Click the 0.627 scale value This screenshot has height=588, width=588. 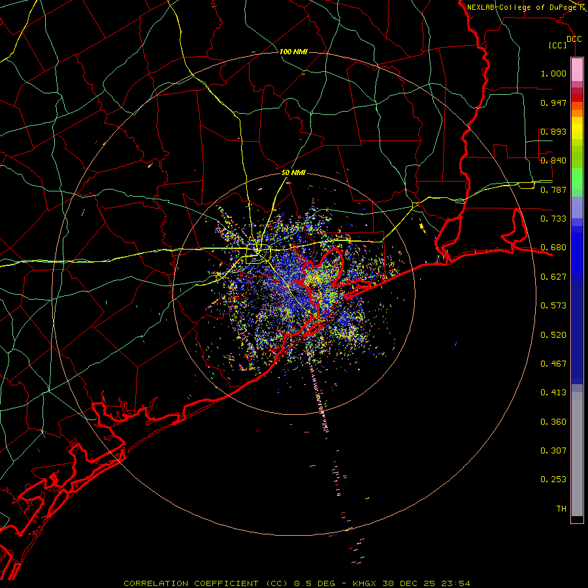tap(553, 277)
